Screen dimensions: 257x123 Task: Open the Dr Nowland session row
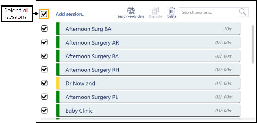(x=149, y=84)
